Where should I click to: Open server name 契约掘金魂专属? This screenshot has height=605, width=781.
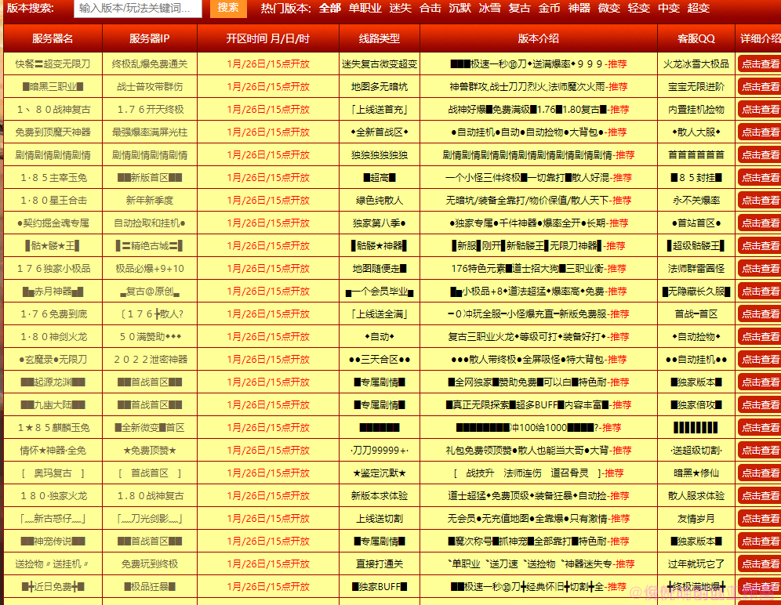pyautogui.click(x=53, y=223)
